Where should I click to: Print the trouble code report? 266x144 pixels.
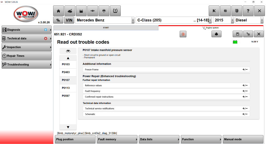click(216, 34)
